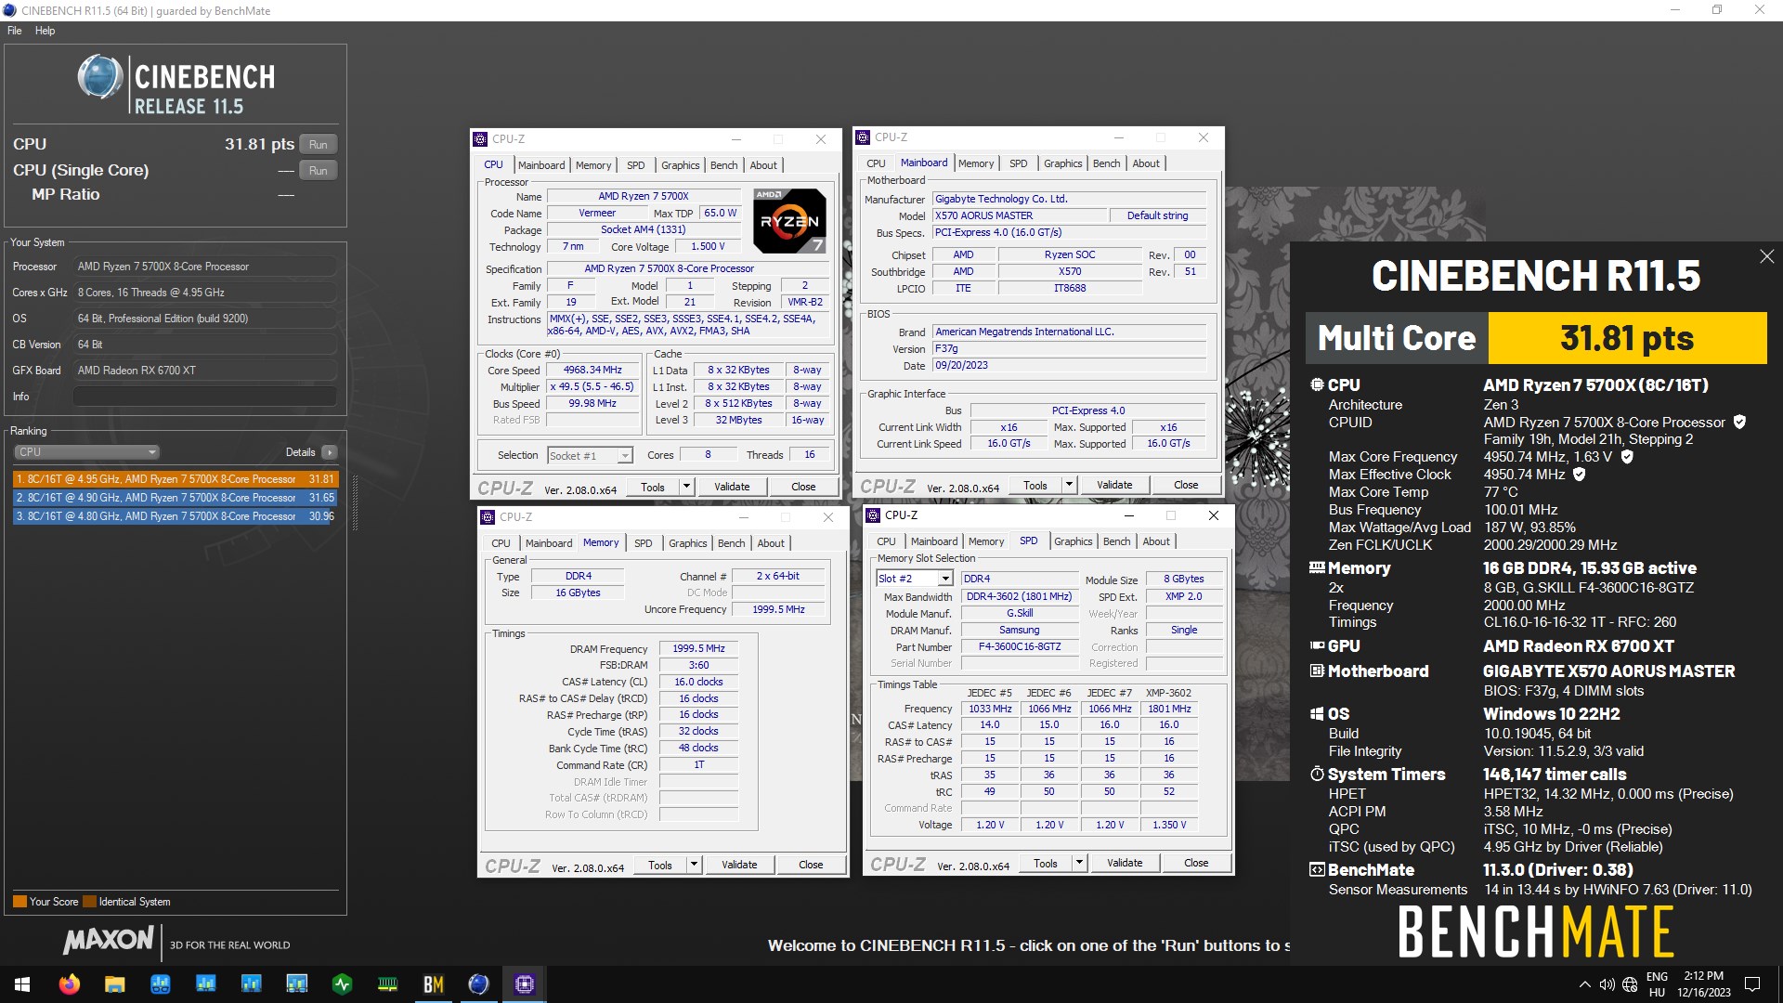Show hidden system tray icons
The height and width of the screenshot is (1003, 1783).
[x=1584, y=984]
